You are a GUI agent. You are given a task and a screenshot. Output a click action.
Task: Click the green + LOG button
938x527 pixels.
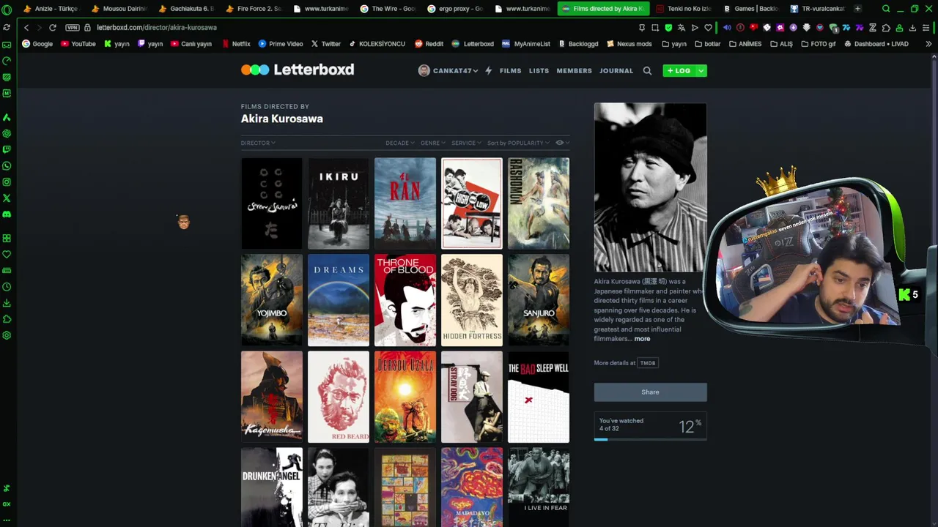click(x=679, y=71)
